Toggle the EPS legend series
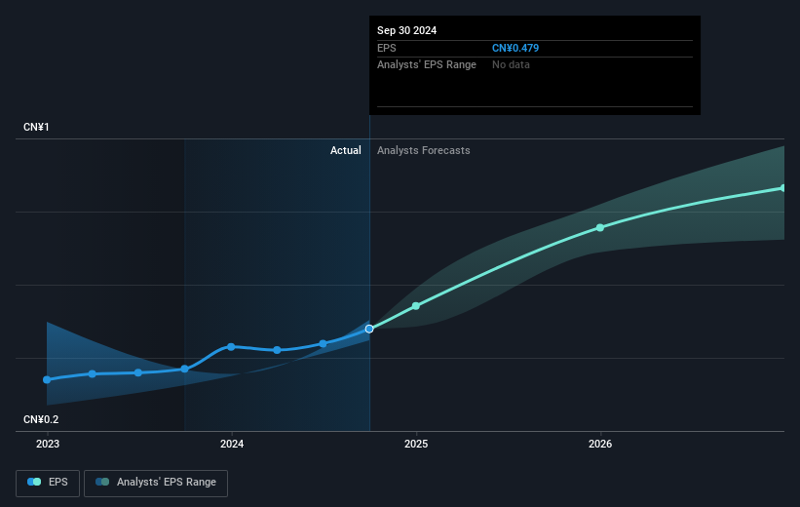The width and height of the screenshot is (800, 507). [x=48, y=483]
